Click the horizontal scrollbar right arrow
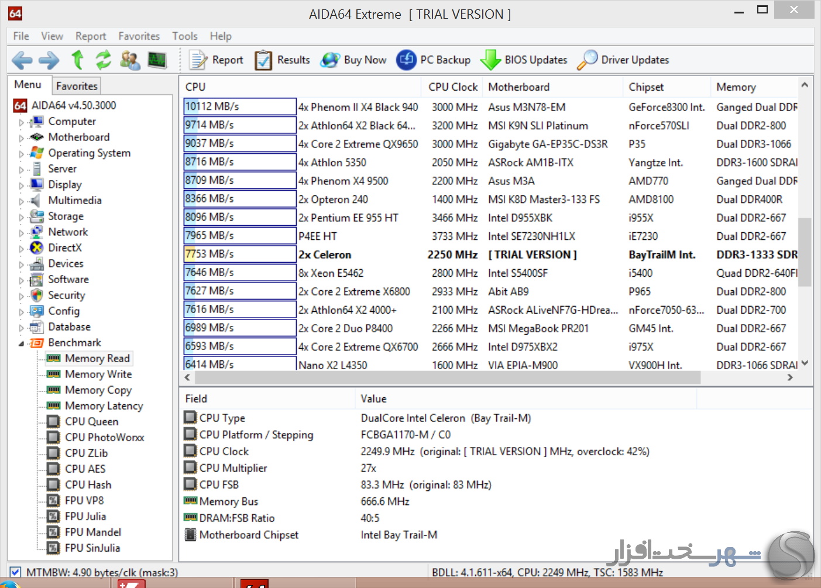Screen dimensions: 821x588 [x=791, y=378]
